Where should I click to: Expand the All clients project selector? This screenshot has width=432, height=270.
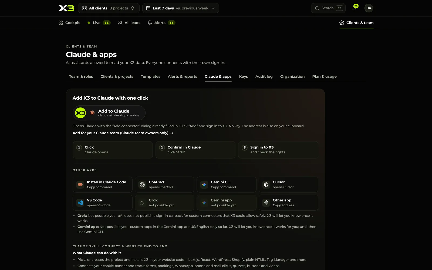[109, 8]
